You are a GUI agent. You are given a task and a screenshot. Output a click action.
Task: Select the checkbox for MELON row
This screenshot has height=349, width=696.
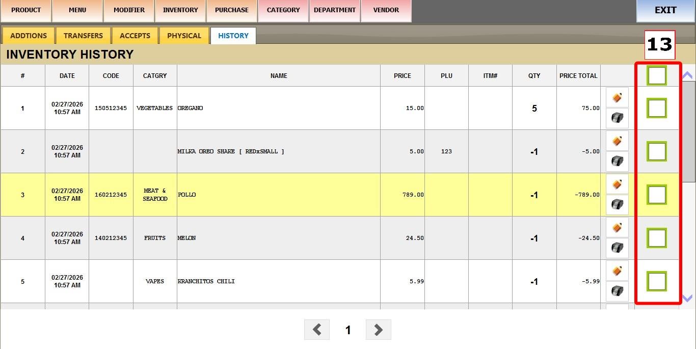(657, 238)
